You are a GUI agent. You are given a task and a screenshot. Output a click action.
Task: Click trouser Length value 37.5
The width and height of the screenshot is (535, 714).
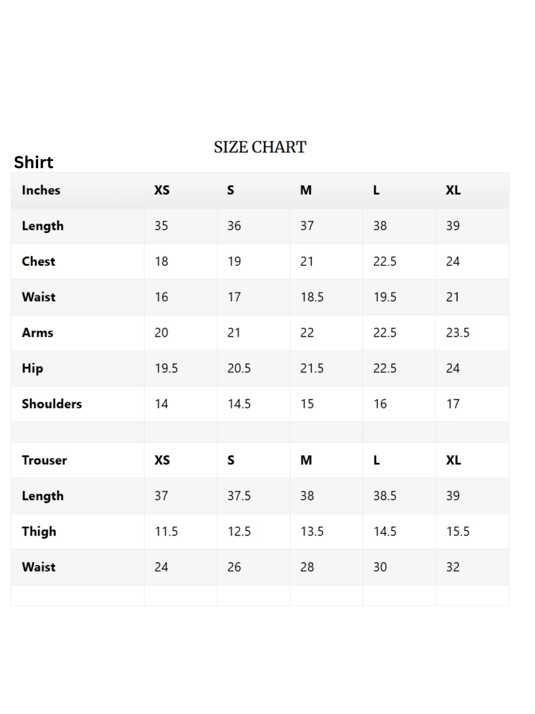pos(239,496)
